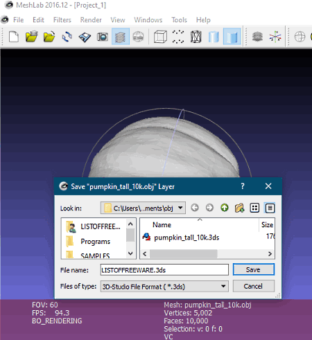Open the File menu
Viewport: 312px width, 340px height.
tap(18, 20)
